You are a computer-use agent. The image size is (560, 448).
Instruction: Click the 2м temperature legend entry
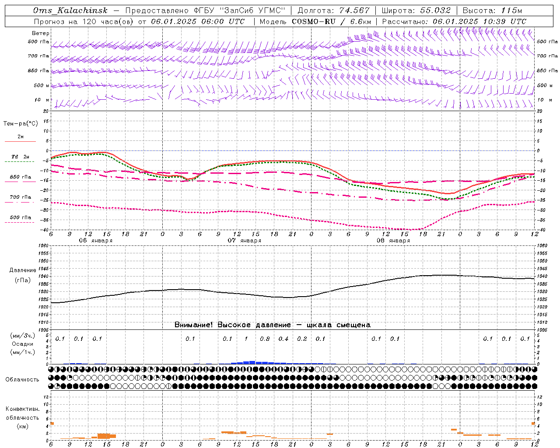coord(21,137)
